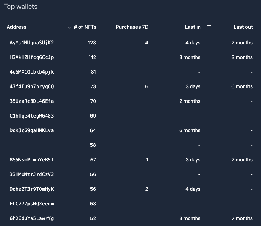This screenshot has width=261, height=226.
Task: Open wallet address 33HMxNtrJrdCzV3
Action: (x=32, y=174)
